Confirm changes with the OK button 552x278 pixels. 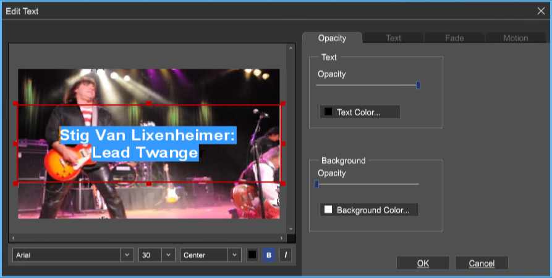point(423,263)
